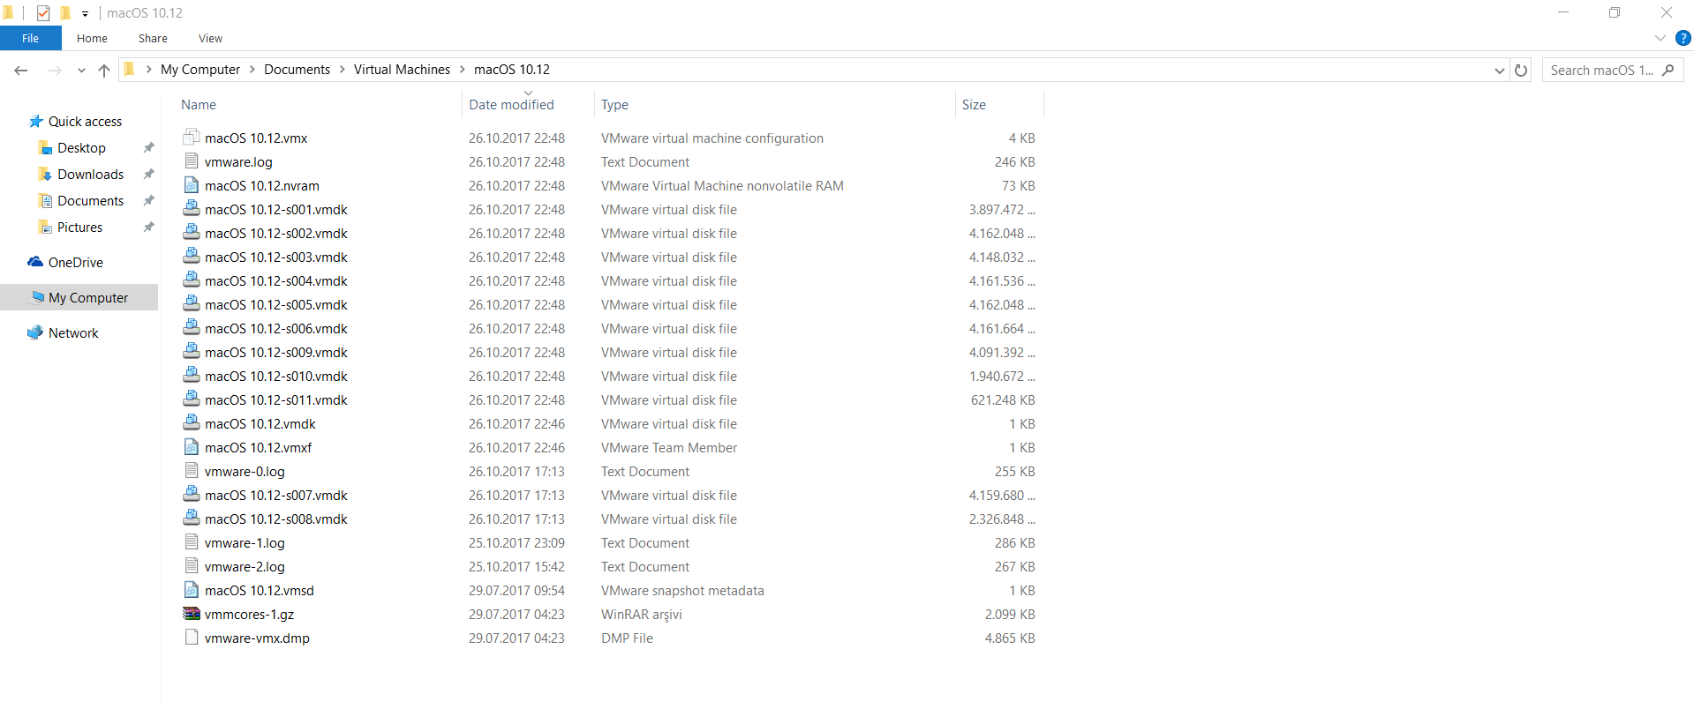
Task: Open the File menu tab
Action: click(31, 38)
